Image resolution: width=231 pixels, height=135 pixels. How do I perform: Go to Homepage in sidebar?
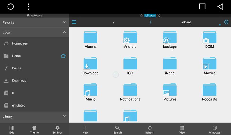35,43
